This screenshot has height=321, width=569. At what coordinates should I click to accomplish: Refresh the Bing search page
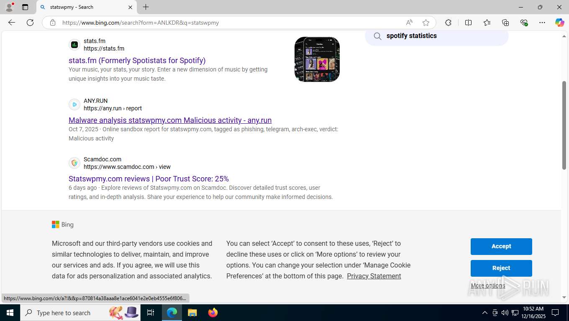point(30,23)
